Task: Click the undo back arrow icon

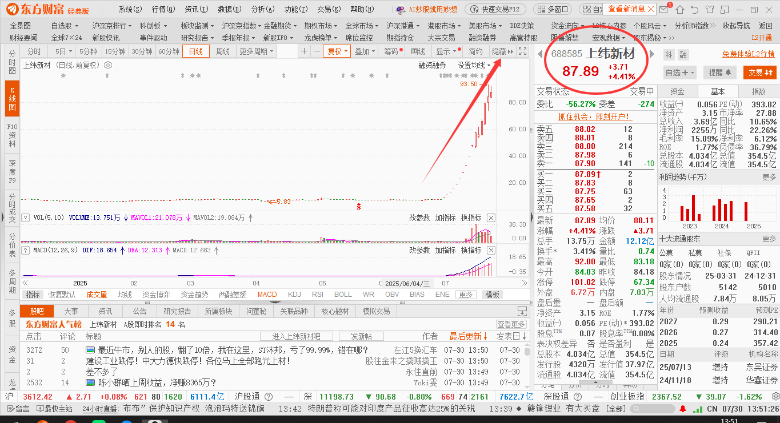Action: [695, 9]
